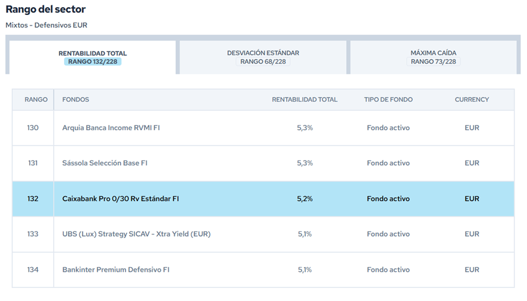Click EUR currency in Caixabank row

tap(472, 199)
